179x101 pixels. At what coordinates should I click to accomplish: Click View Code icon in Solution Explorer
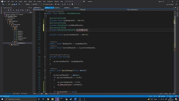(x=25, y=10)
